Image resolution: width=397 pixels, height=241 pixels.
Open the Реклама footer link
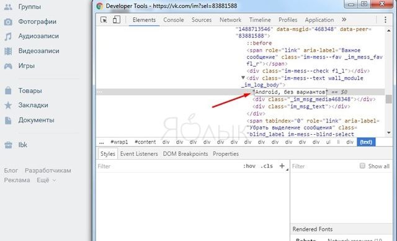(x=17, y=180)
